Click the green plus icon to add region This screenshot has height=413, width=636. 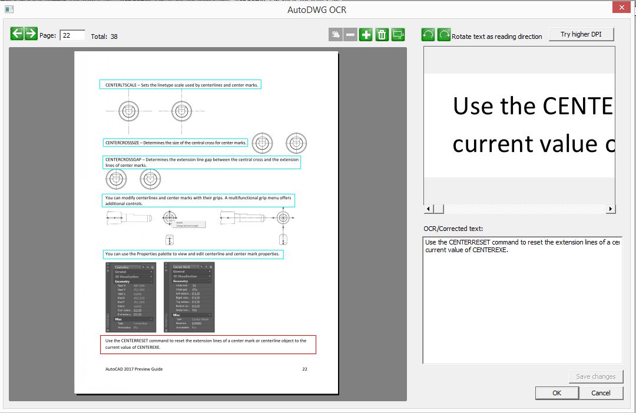(366, 34)
